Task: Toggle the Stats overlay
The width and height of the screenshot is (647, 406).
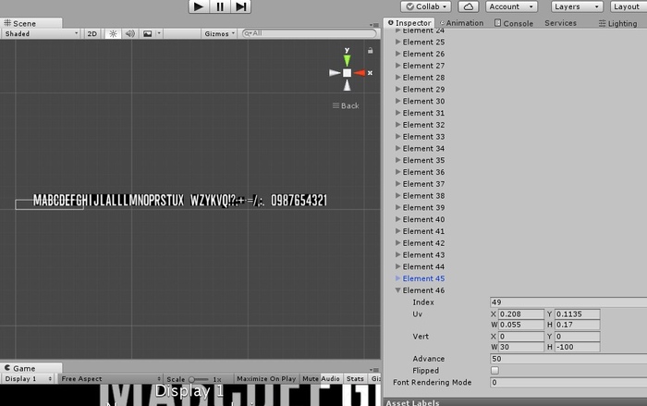Action: pos(355,379)
